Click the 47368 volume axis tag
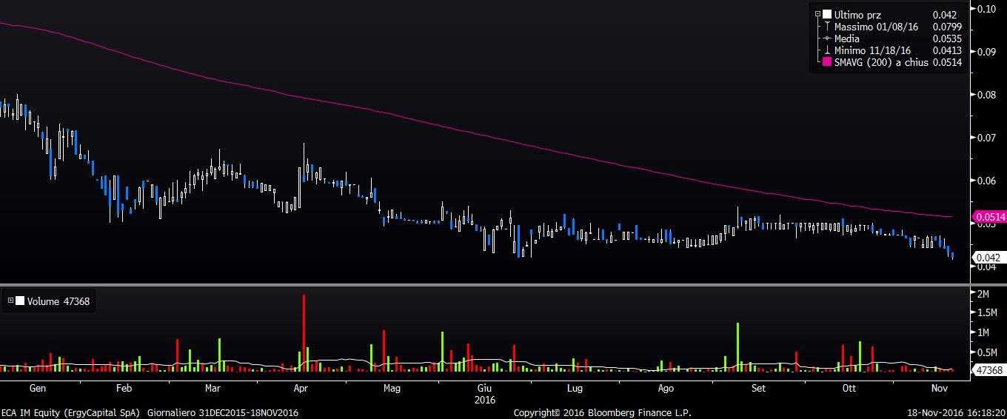 pyautogui.click(x=990, y=370)
